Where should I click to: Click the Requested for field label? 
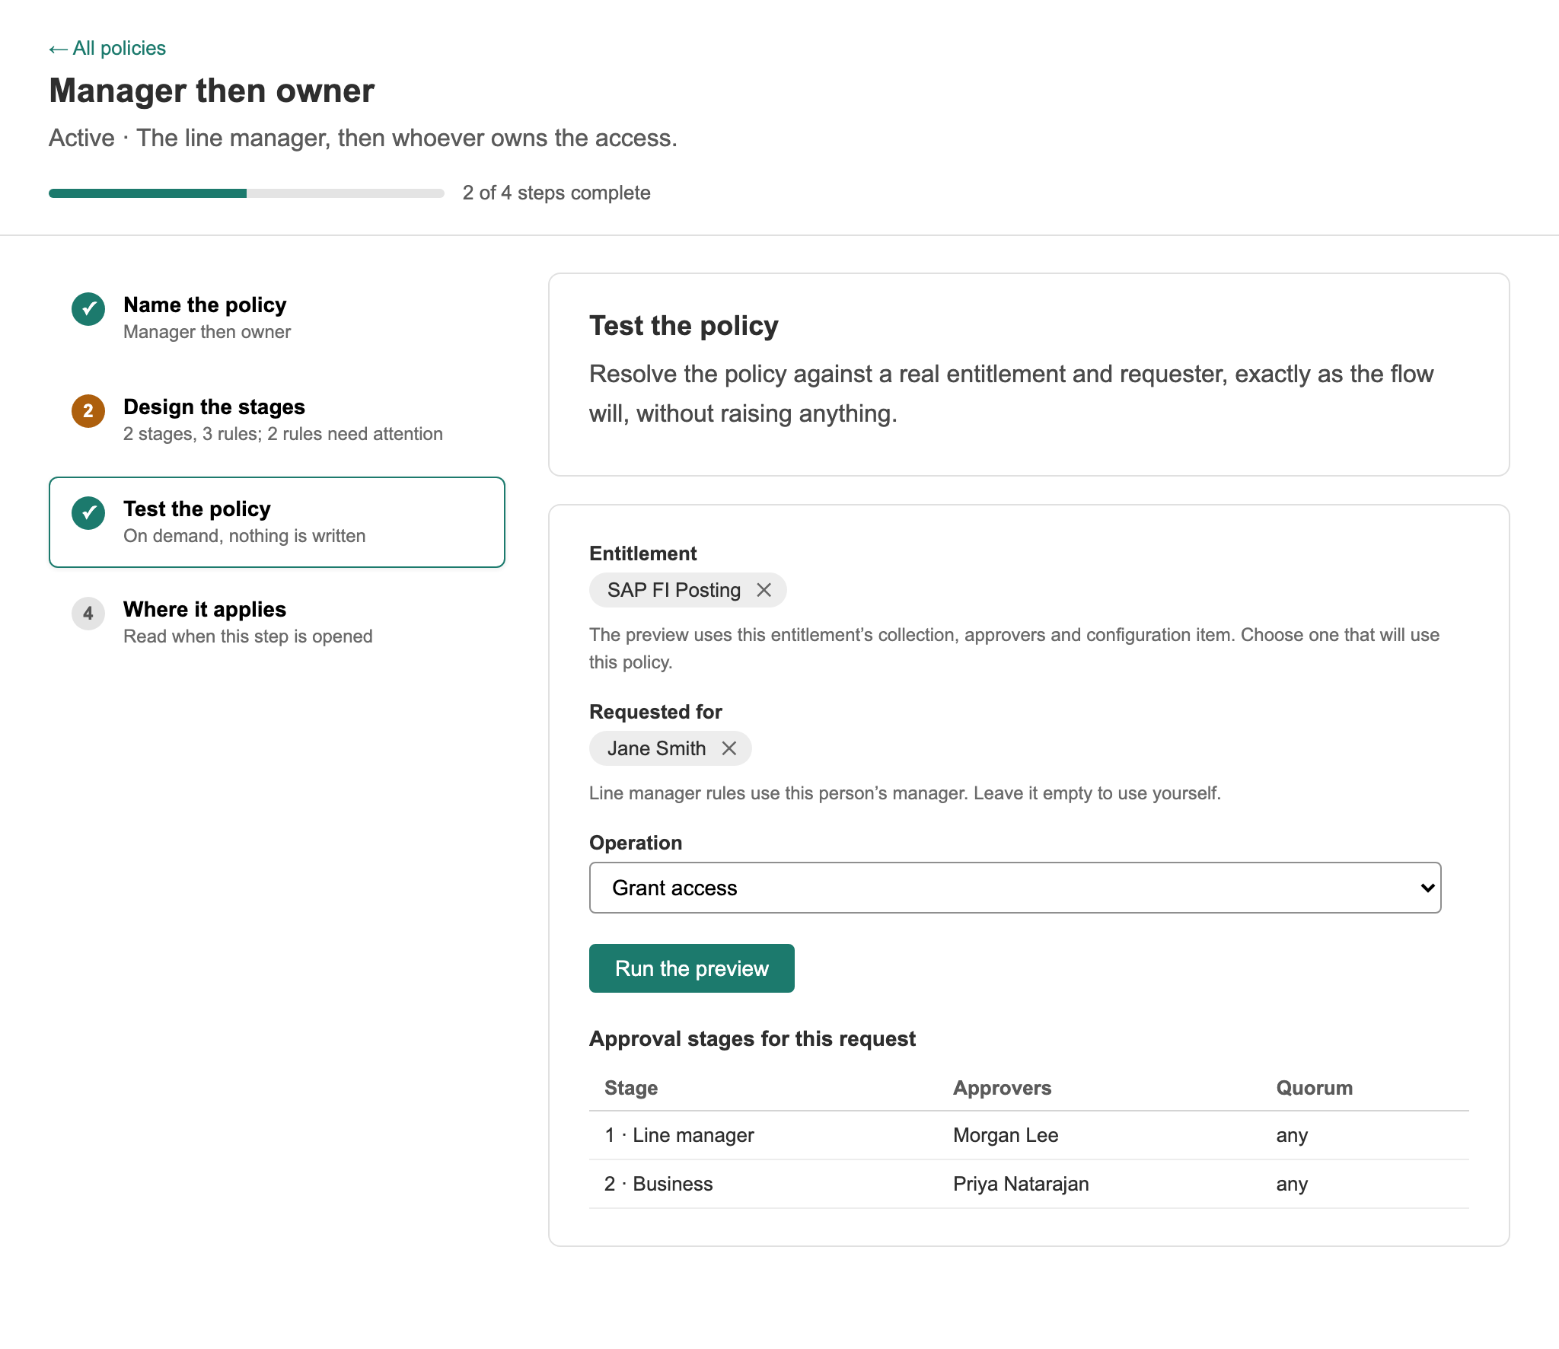point(655,712)
